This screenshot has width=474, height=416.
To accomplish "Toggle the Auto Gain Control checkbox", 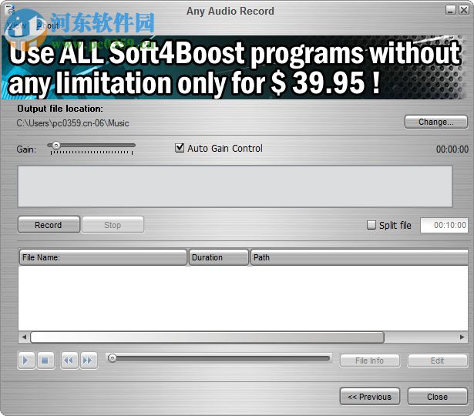I will click(x=180, y=148).
